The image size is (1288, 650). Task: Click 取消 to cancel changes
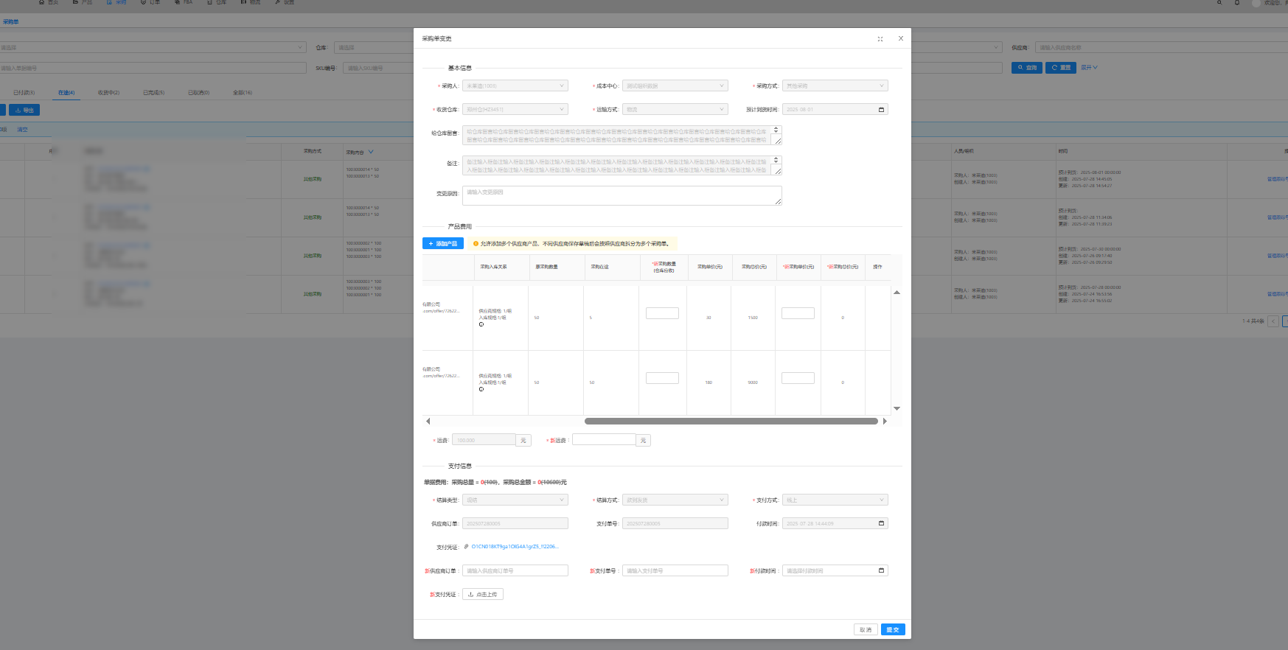coord(866,629)
